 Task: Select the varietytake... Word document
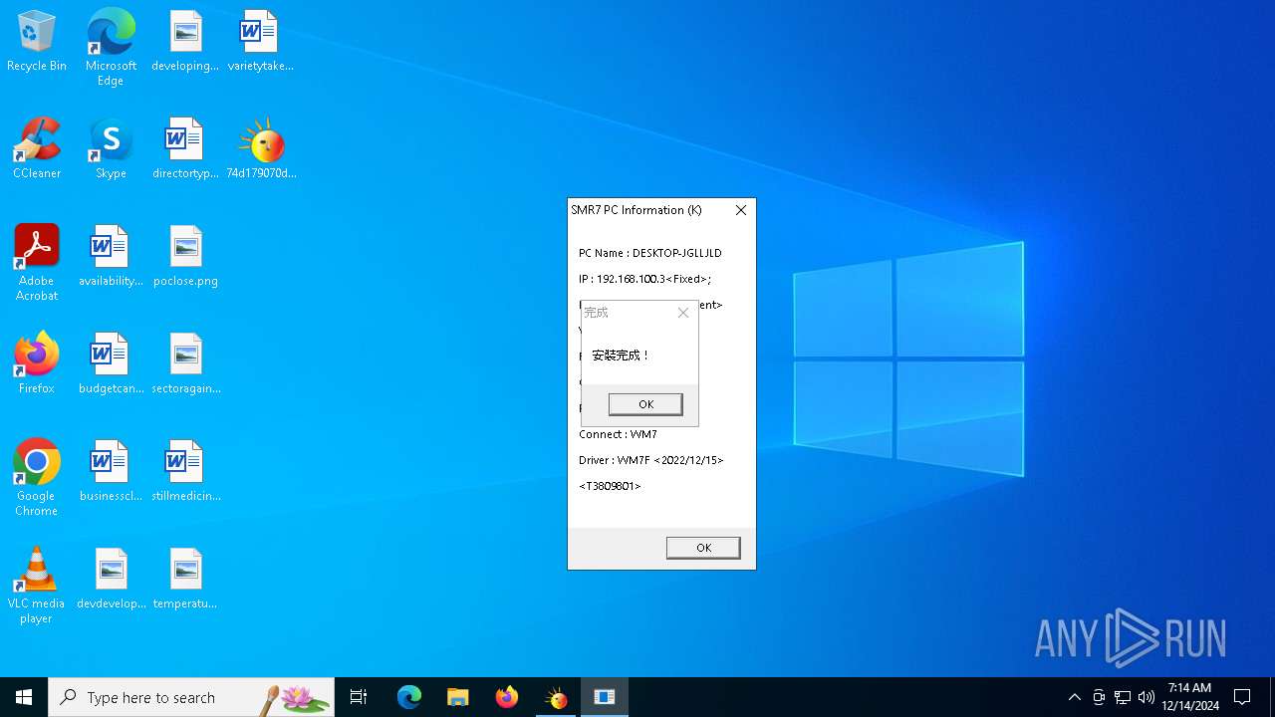(x=260, y=41)
